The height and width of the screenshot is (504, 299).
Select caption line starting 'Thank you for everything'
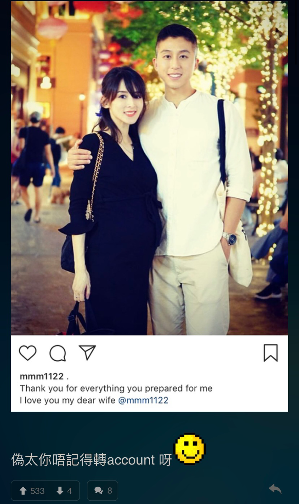pyautogui.click(x=116, y=388)
